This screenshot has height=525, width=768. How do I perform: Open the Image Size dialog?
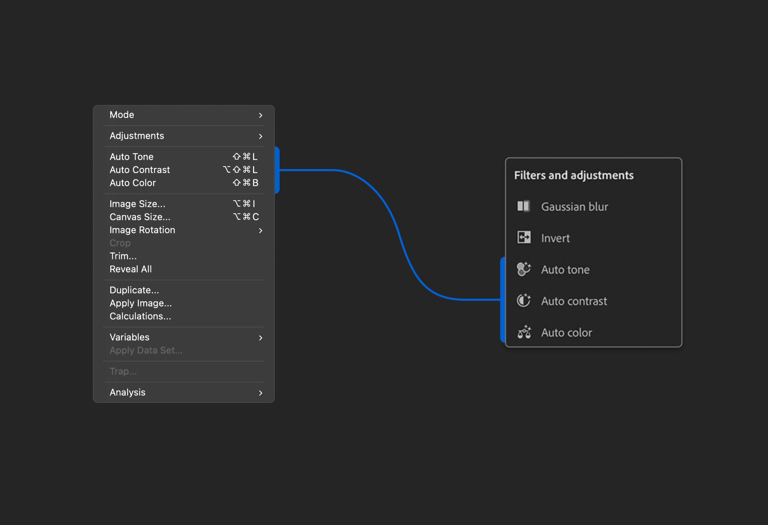137,204
